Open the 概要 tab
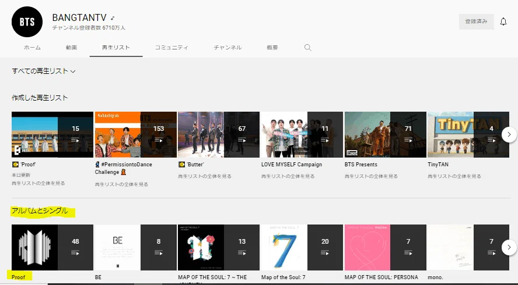Viewport: 518px width, 285px height. 272,48
